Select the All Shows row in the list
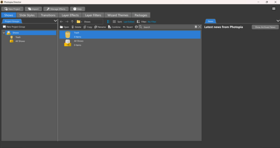Viewport: 280px width, 148px height. pos(130,43)
